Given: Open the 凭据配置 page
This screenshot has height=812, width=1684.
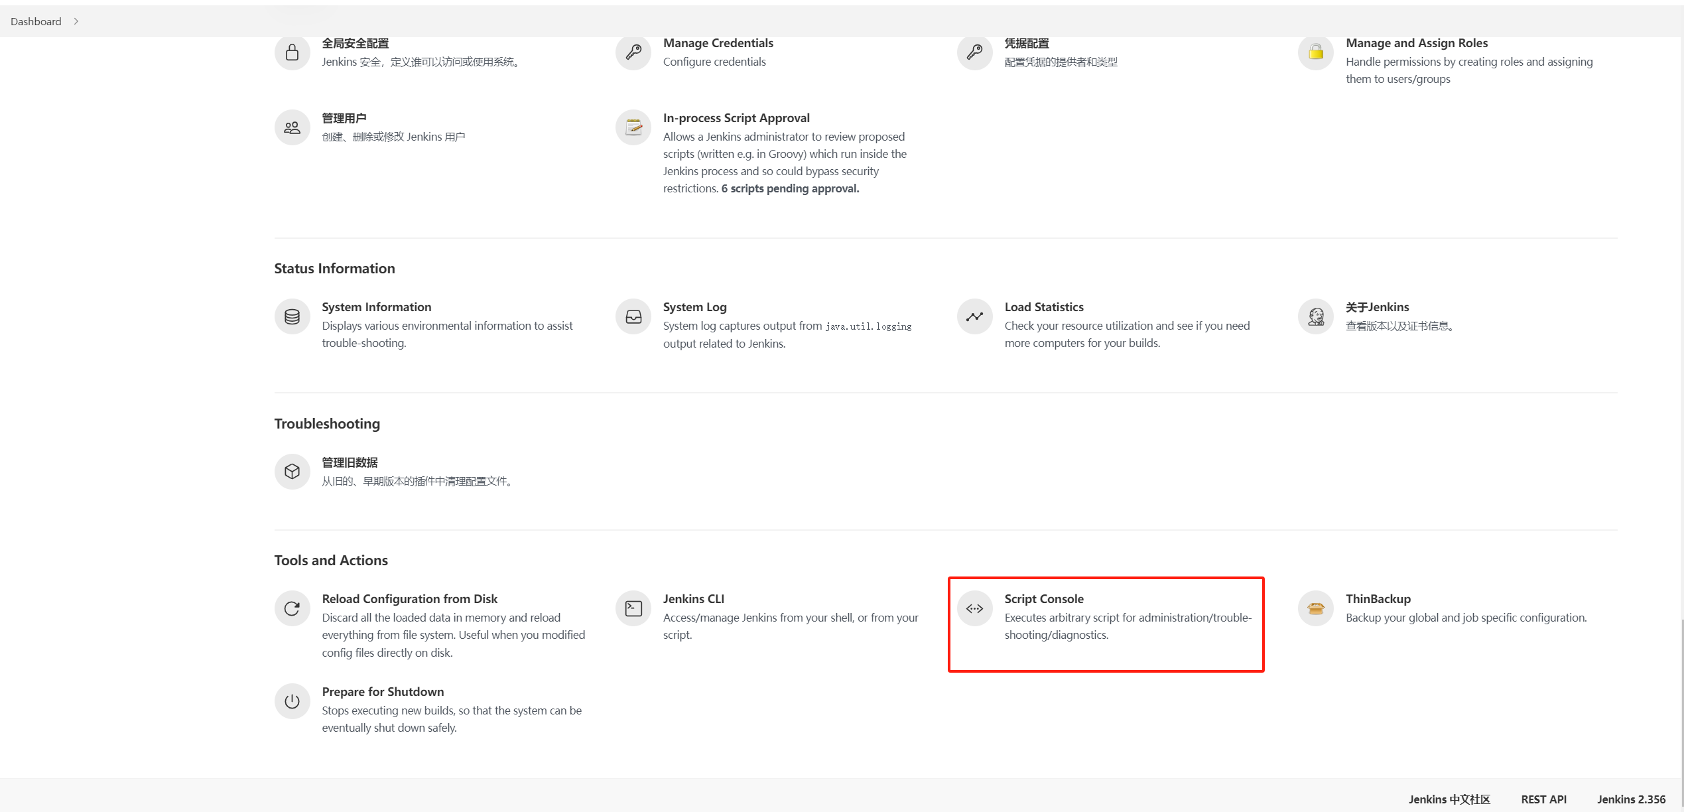Looking at the screenshot, I should (x=1027, y=43).
